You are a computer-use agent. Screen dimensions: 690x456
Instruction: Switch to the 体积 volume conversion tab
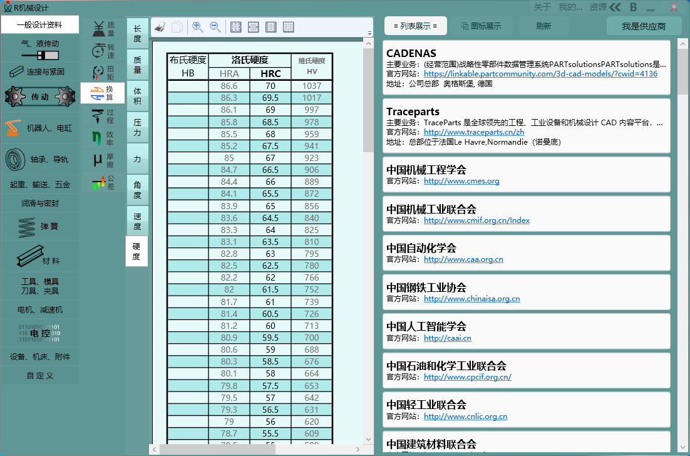tap(137, 96)
